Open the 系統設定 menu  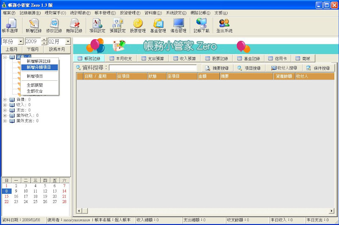pos(176,13)
